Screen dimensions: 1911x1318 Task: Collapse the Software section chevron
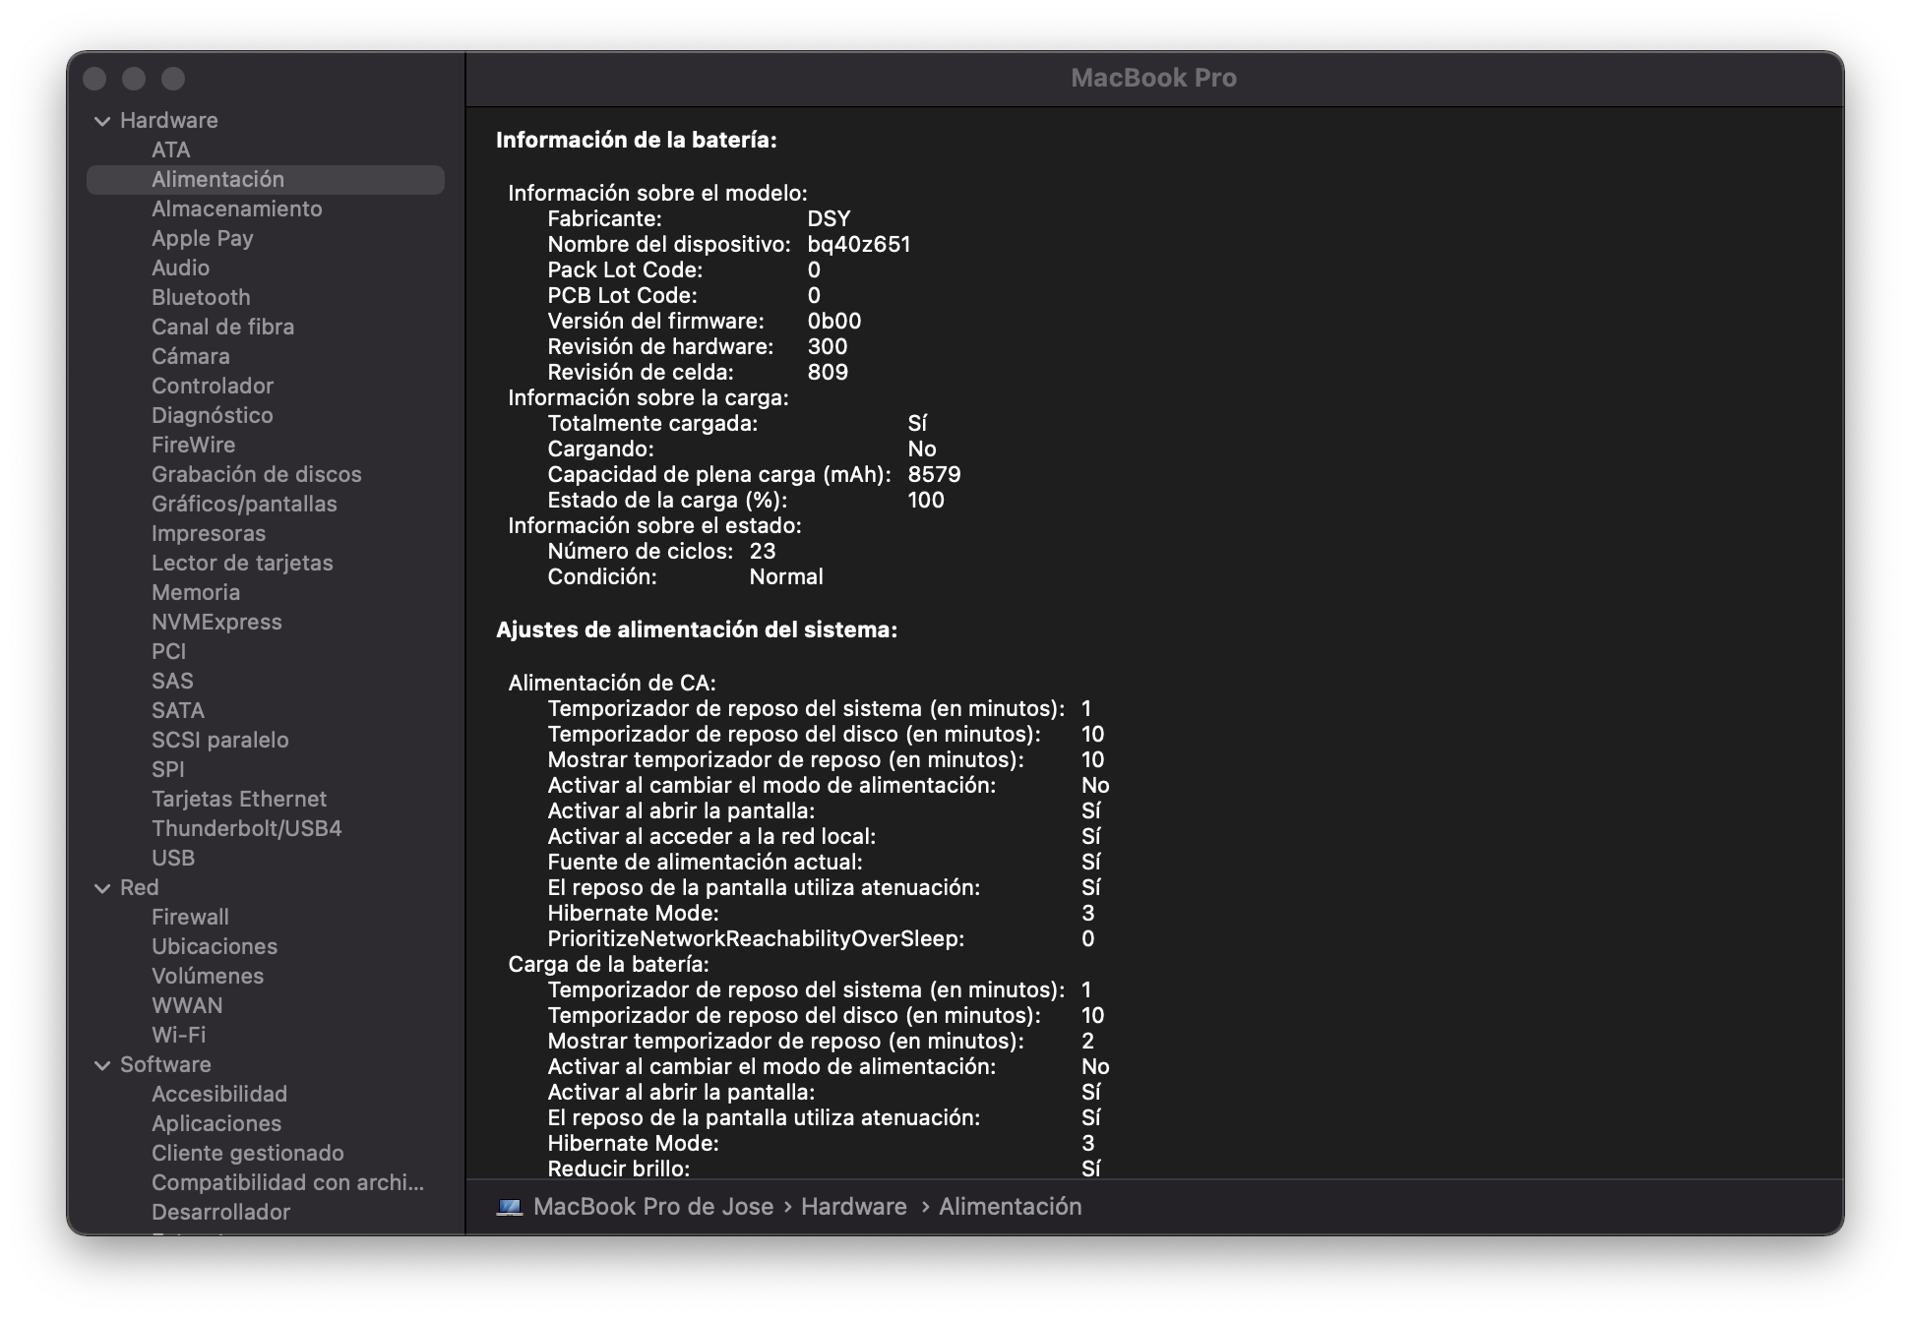tap(102, 1065)
